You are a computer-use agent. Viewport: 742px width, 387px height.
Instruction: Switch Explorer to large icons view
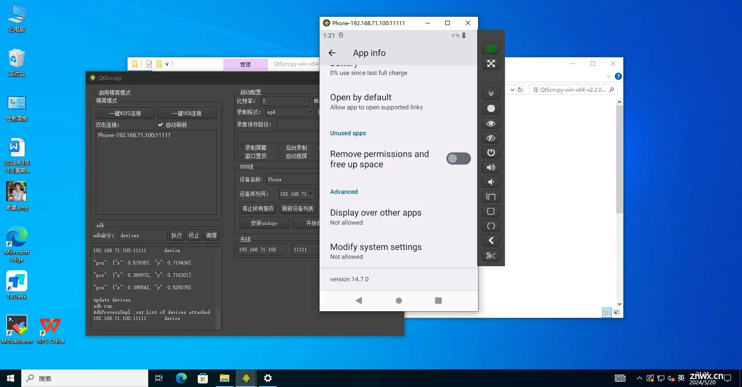click(617, 313)
